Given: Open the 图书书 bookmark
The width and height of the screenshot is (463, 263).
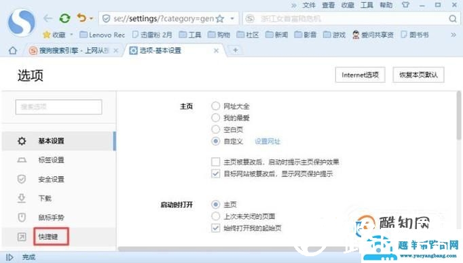Looking at the screenshot, I should click(x=415, y=35).
